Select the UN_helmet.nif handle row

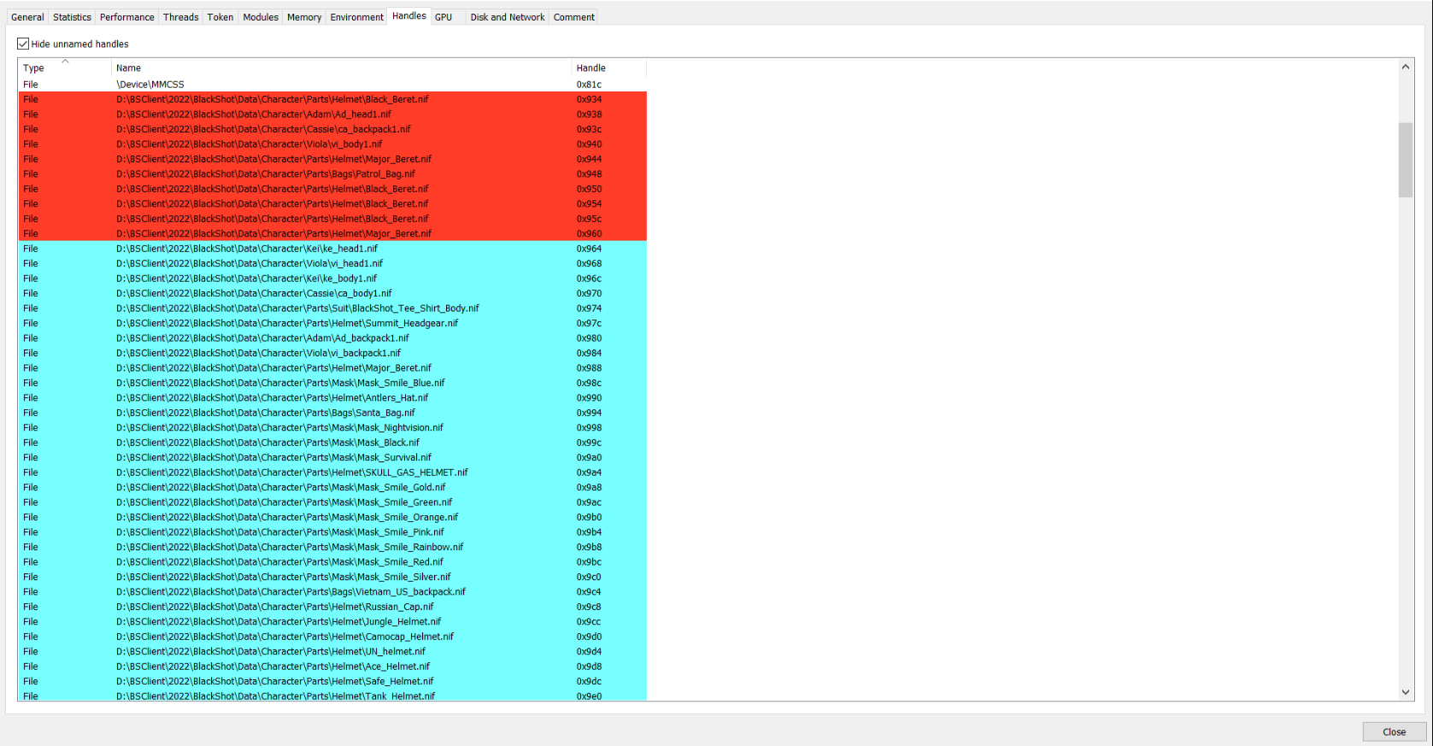pos(332,652)
